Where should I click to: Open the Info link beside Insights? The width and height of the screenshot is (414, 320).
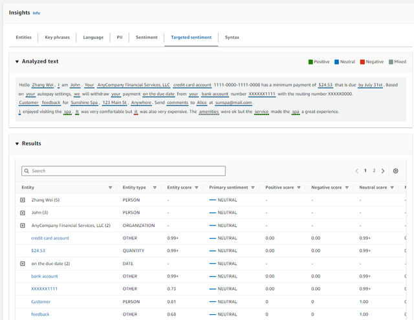[x=36, y=13]
